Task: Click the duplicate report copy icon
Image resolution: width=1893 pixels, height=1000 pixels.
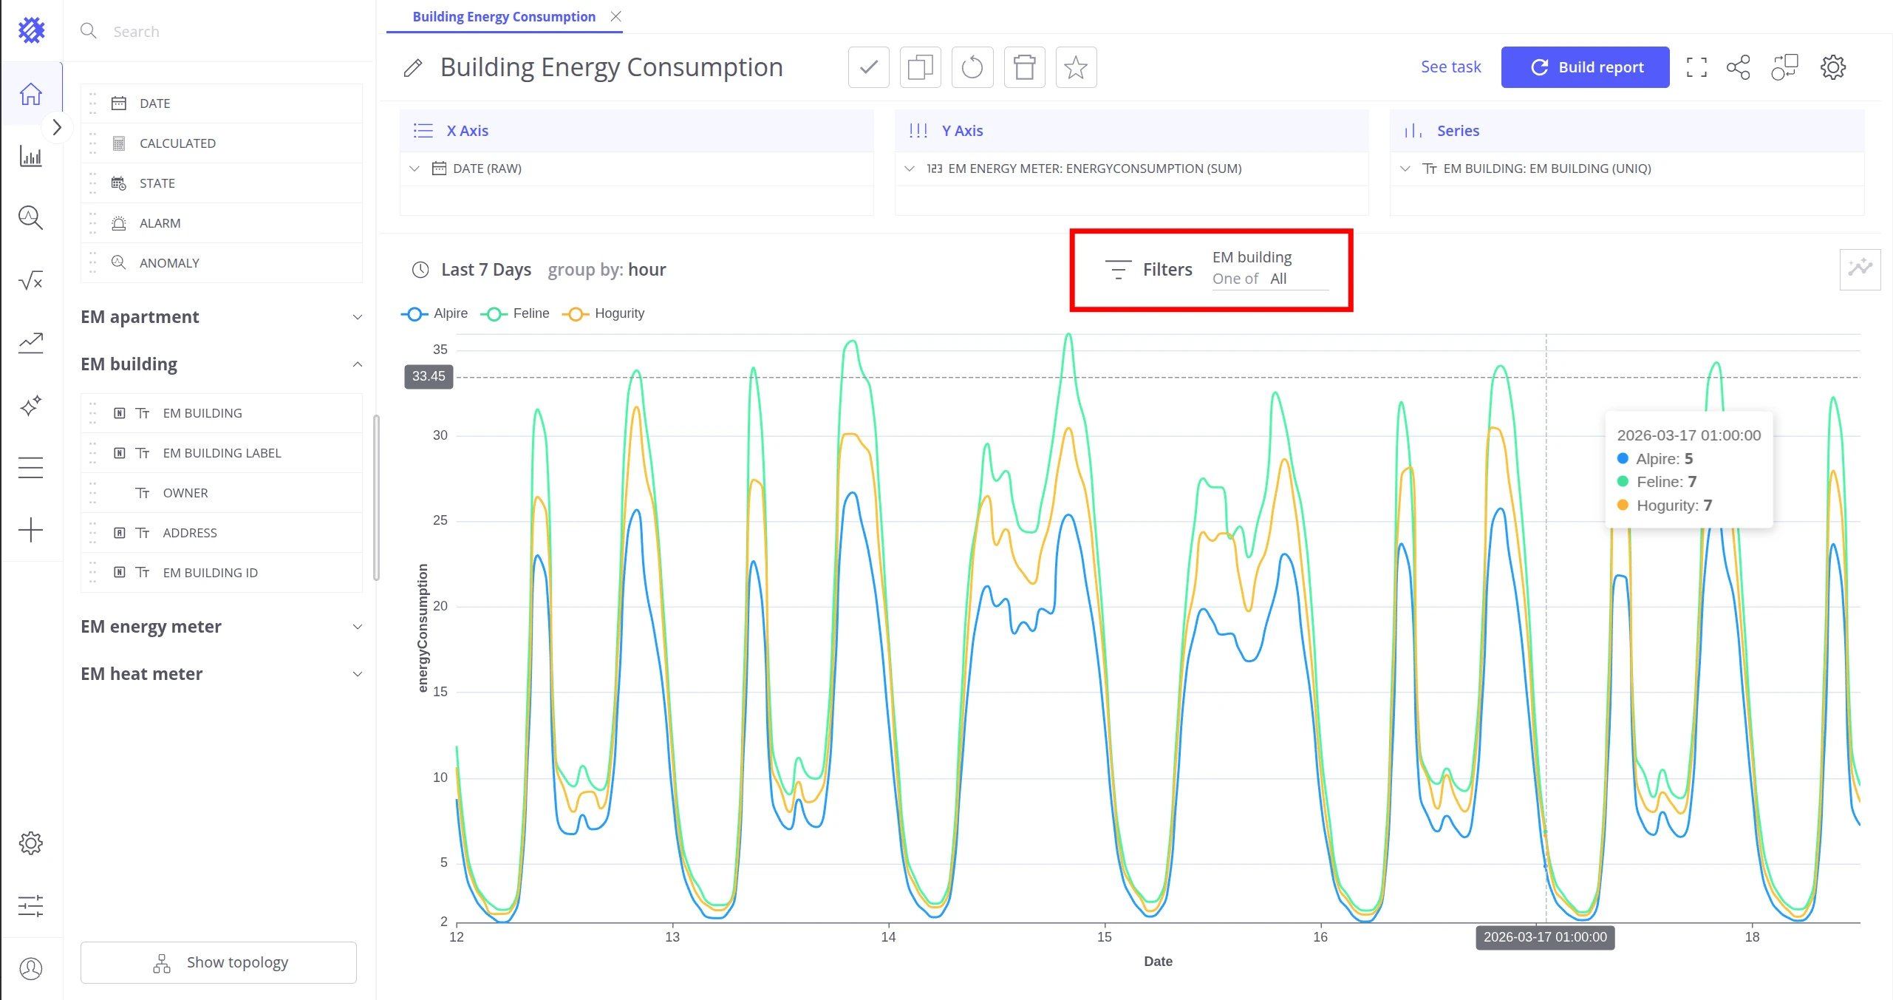Action: pos(921,67)
